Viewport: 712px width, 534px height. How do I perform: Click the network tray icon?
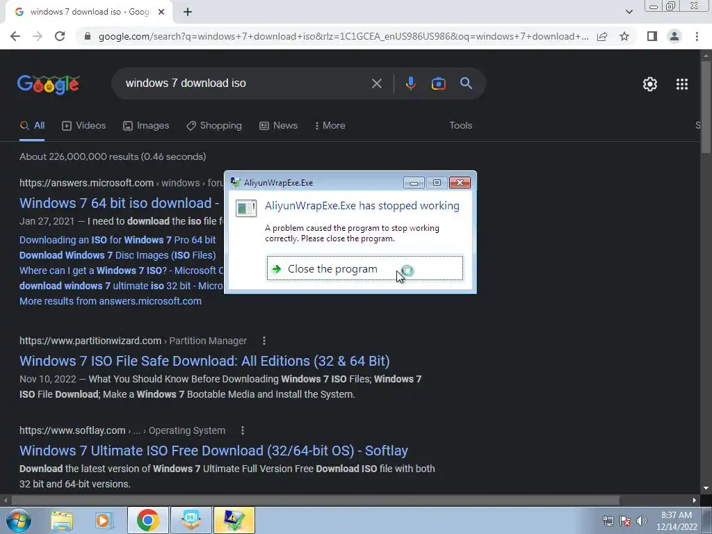point(608,521)
